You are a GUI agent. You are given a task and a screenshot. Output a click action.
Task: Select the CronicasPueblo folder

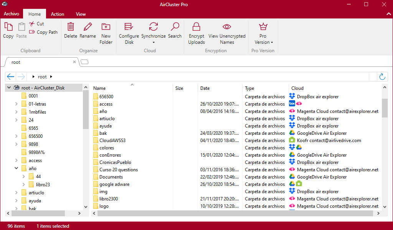click(x=115, y=162)
